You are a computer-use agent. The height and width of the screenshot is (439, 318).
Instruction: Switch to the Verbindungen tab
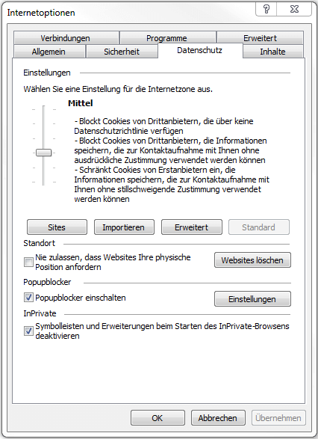(66, 38)
